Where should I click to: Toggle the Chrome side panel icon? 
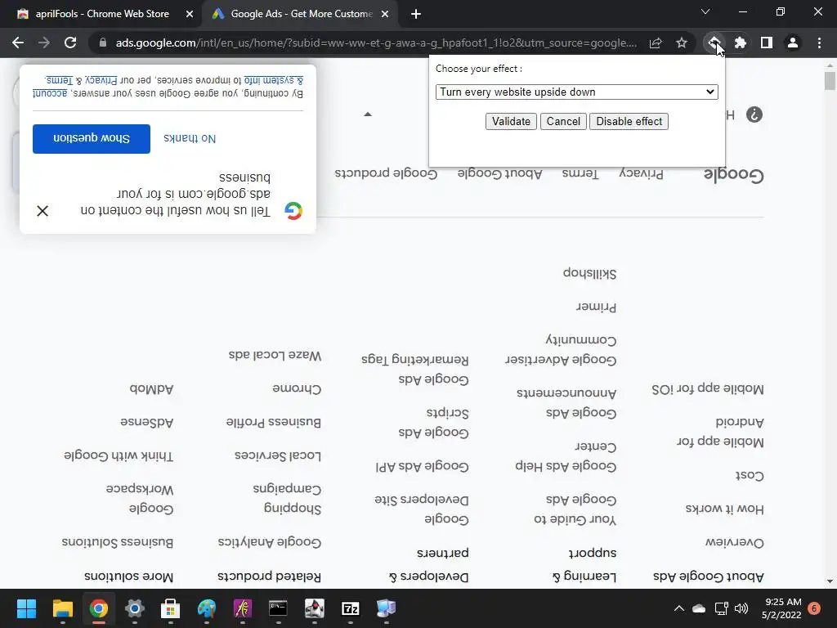click(767, 43)
